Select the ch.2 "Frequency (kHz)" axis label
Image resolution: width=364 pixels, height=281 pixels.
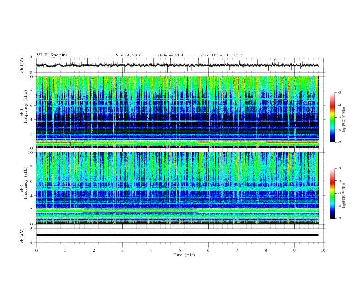tap(26, 183)
